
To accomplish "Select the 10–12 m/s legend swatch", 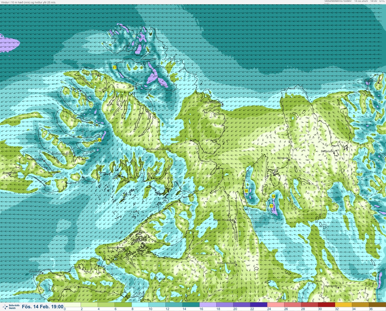I will (157, 304).
